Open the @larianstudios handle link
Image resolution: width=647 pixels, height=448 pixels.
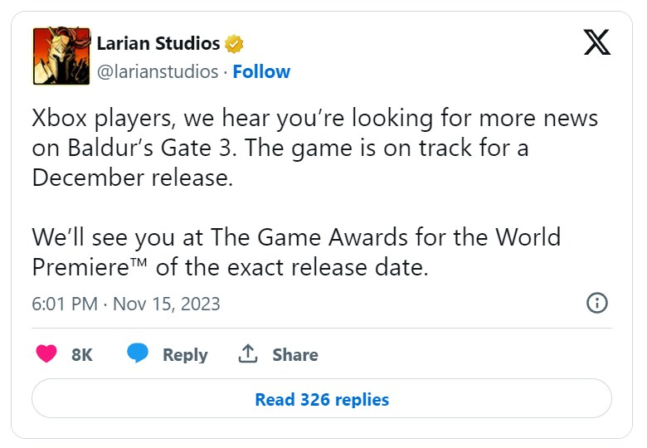[158, 71]
